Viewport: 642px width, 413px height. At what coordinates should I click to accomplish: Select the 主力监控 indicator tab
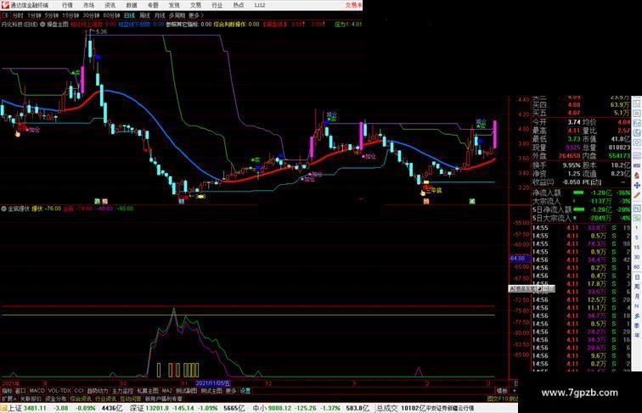[x=123, y=391]
